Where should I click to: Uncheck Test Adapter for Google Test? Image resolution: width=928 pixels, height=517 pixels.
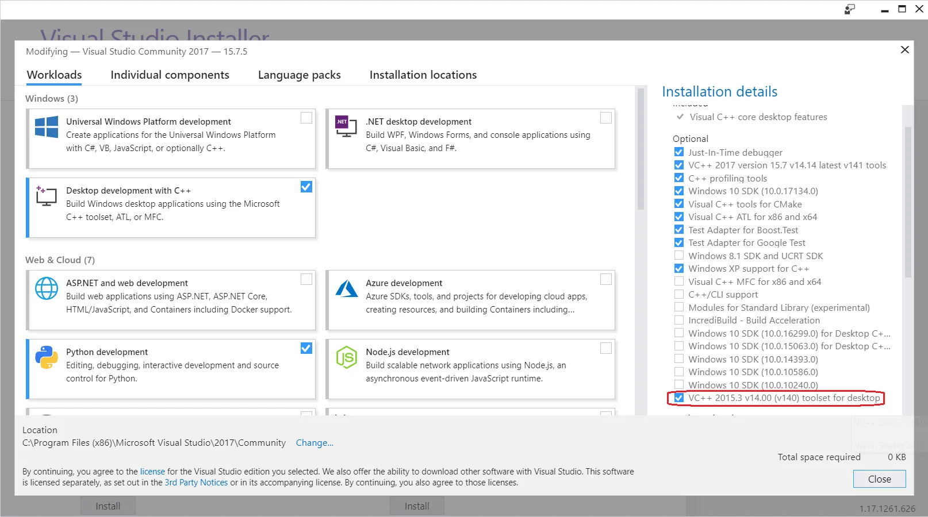click(679, 242)
